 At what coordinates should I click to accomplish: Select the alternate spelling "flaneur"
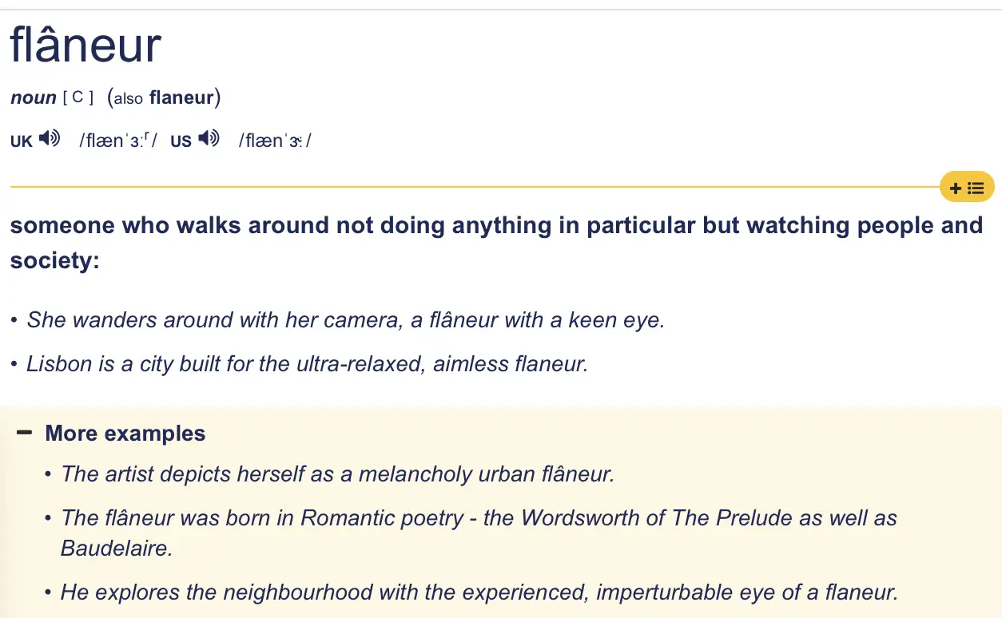[x=181, y=98]
